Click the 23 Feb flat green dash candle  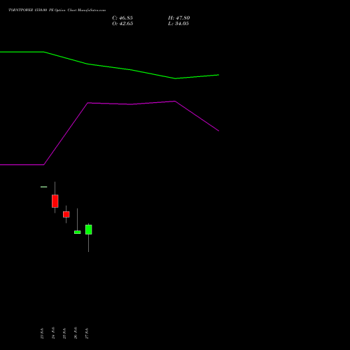pyautogui.click(x=44, y=187)
